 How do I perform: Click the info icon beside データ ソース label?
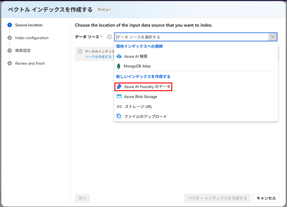(109, 37)
